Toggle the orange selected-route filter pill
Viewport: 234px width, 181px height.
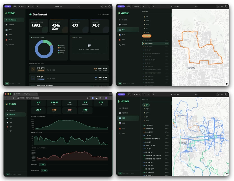coord(147,36)
